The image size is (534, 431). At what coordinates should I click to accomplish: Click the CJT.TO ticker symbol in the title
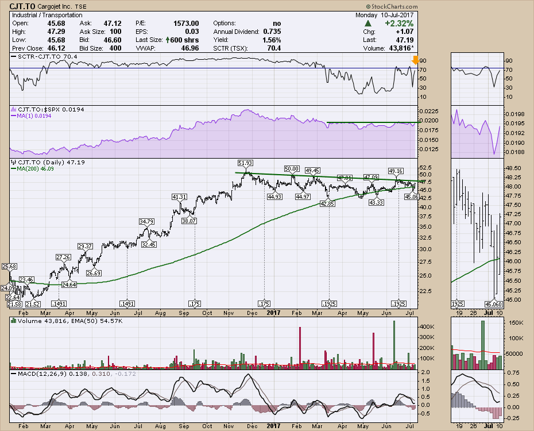coord(22,6)
